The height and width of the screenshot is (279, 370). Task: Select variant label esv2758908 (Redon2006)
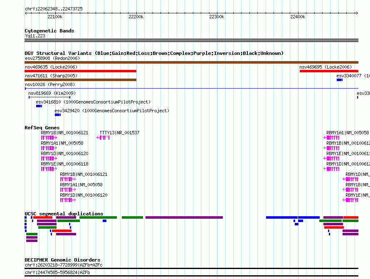pos(52,58)
